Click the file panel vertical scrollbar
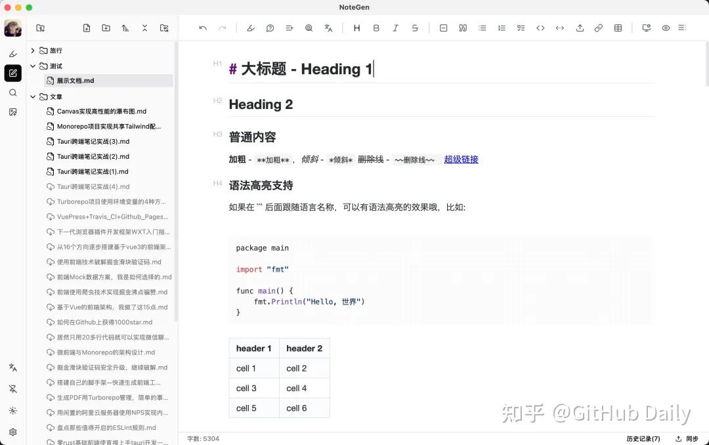Screen dimensions: 709x445 tap(176, 181)
